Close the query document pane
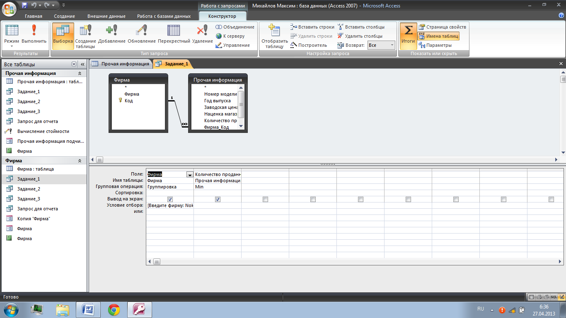 click(x=561, y=64)
